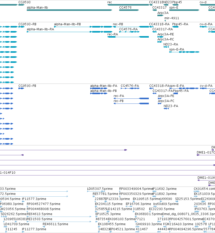Select the long rec gene feature bar
This screenshot has width=215, height=233.
[128, 5]
